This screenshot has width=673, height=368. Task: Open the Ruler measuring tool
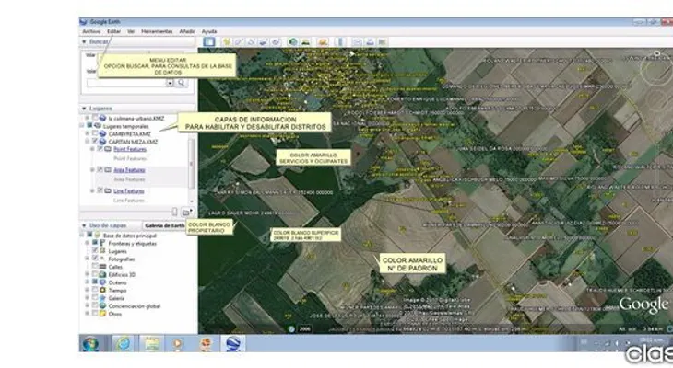[340, 42]
